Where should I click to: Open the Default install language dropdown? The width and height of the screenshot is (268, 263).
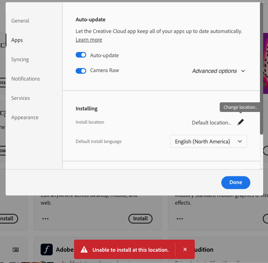pyautogui.click(x=208, y=141)
